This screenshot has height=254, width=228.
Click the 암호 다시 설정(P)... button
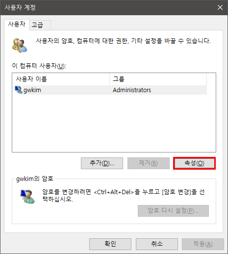[173, 211]
